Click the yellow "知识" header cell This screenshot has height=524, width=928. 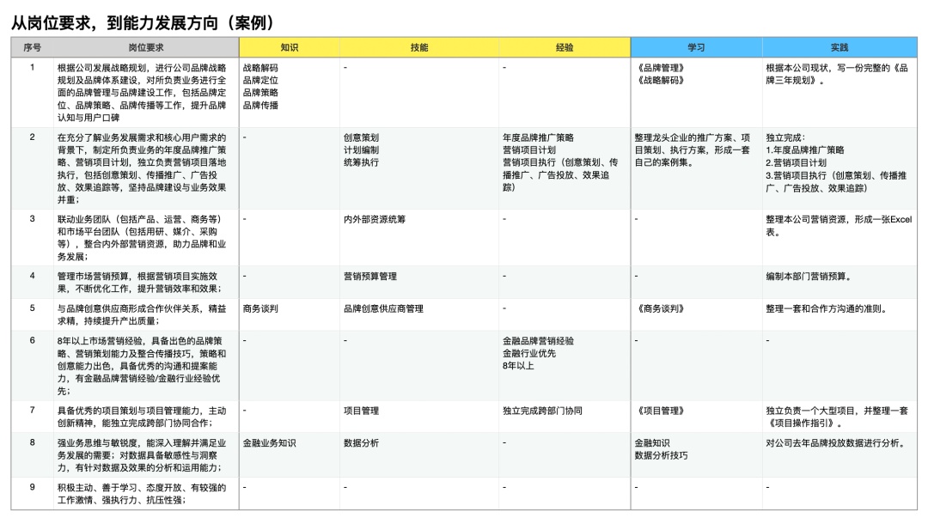pos(290,48)
